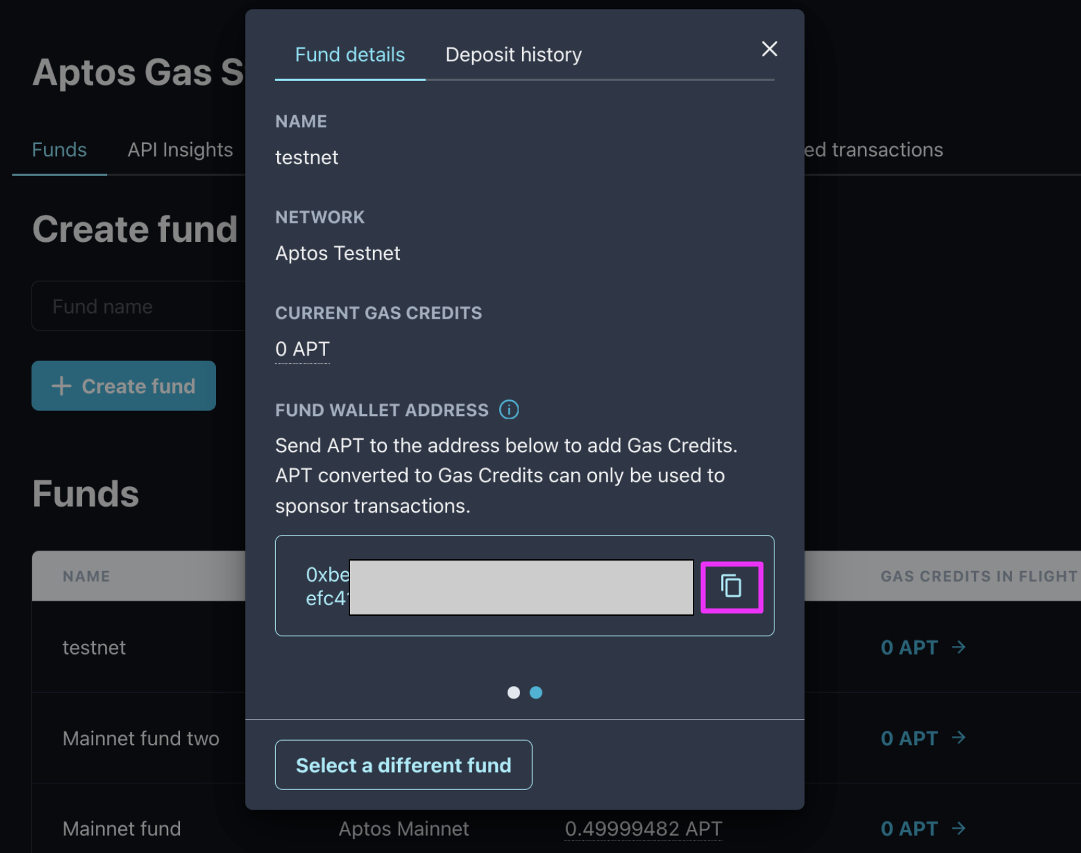Open the API Insights tab

180,150
